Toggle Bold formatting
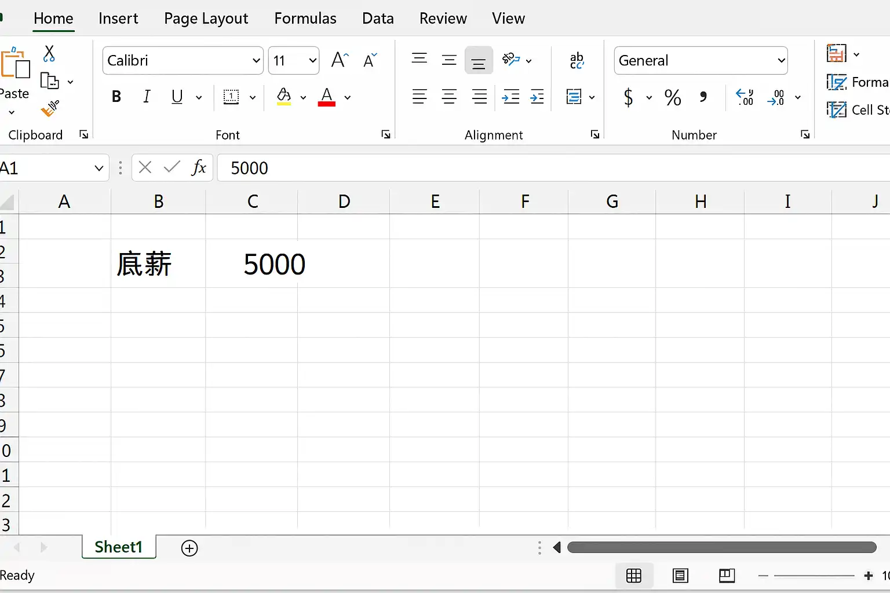This screenshot has width=890, height=593. click(x=116, y=97)
